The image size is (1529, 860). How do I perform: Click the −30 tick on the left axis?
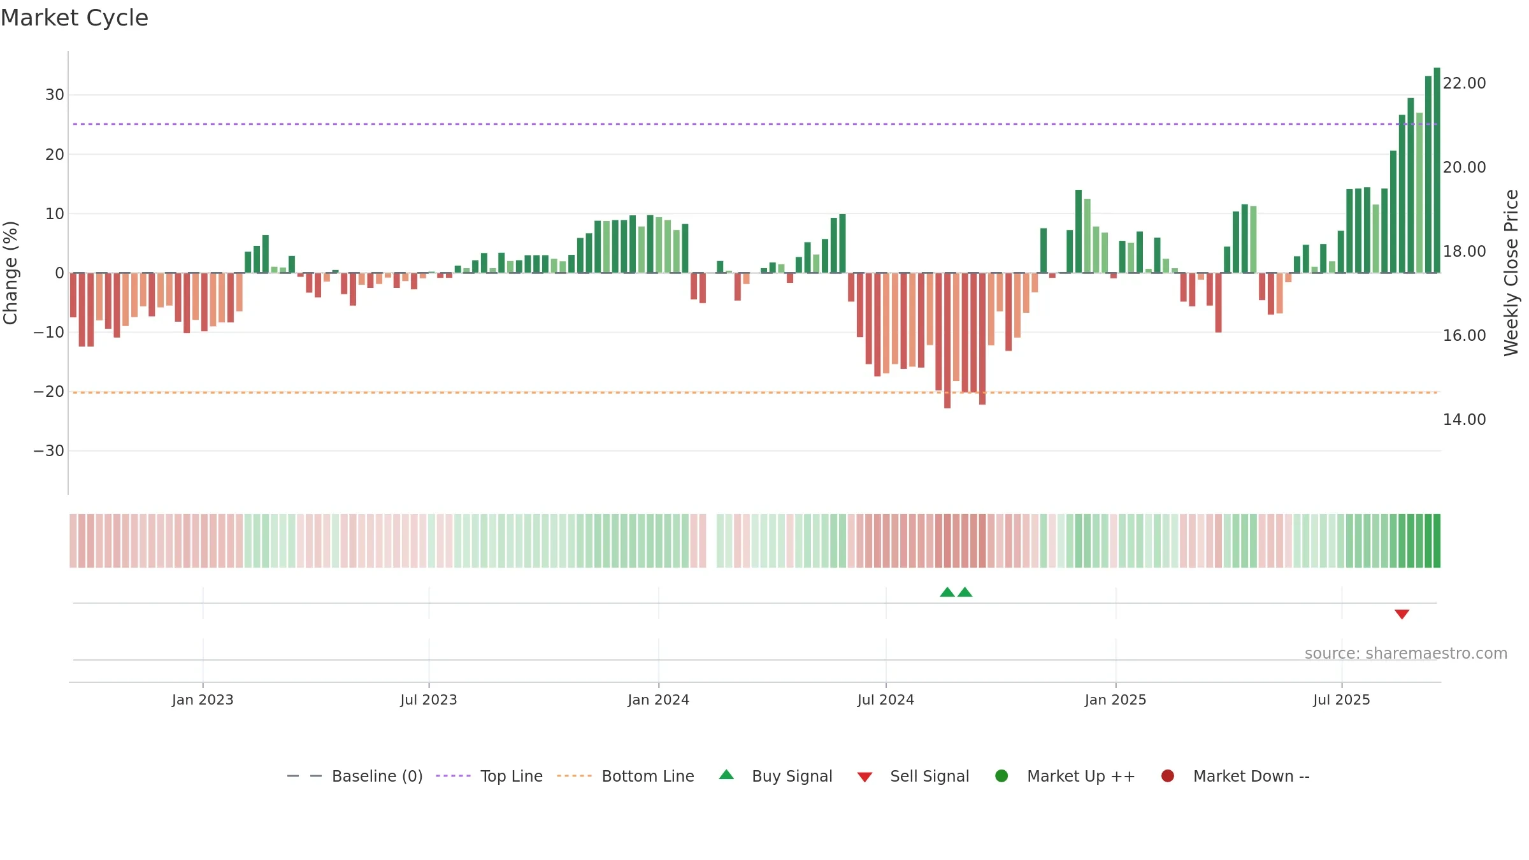pyautogui.click(x=49, y=451)
